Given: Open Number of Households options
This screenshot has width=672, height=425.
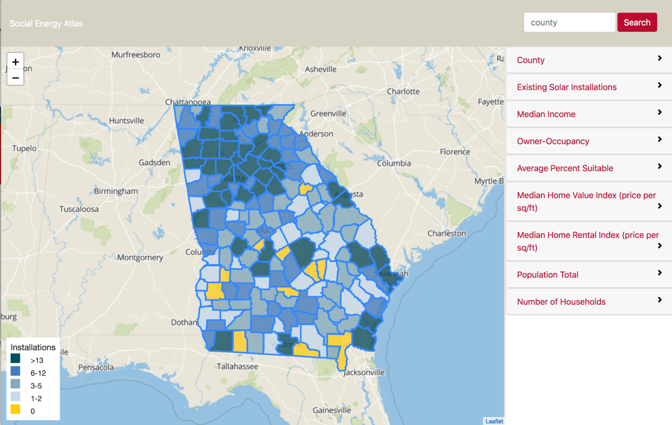Looking at the screenshot, I should (x=588, y=301).
